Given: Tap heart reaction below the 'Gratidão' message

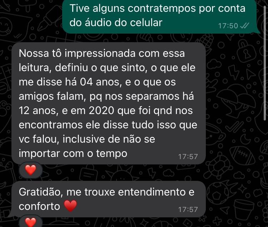Looking at the screenshot, I should pyautogui.click(x=31, y=222).
